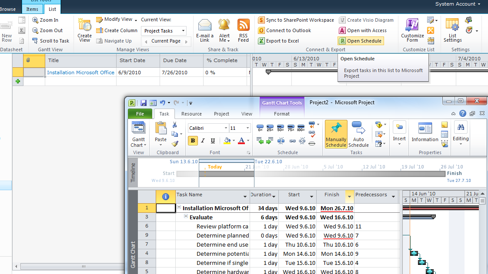The width and height of the screenshot is (488, 274).
Task: Click Link Tasks chain icon
Action: coord(292,141)
